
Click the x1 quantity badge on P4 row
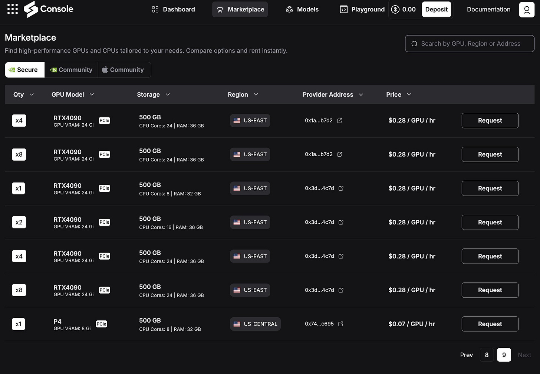point(19,324)
